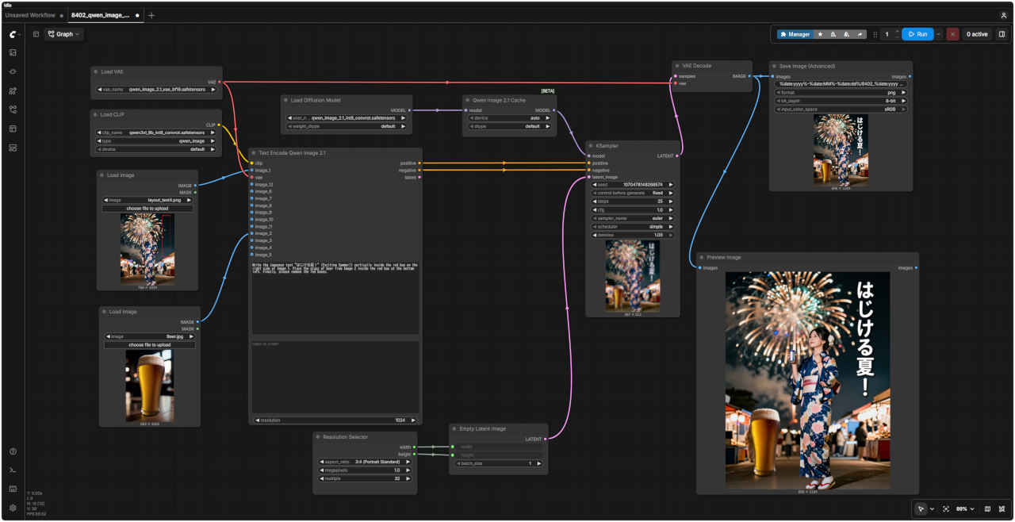Open the run options arrow beside Run
Screen dimensions: 1015x522
(x=939, y=34)
